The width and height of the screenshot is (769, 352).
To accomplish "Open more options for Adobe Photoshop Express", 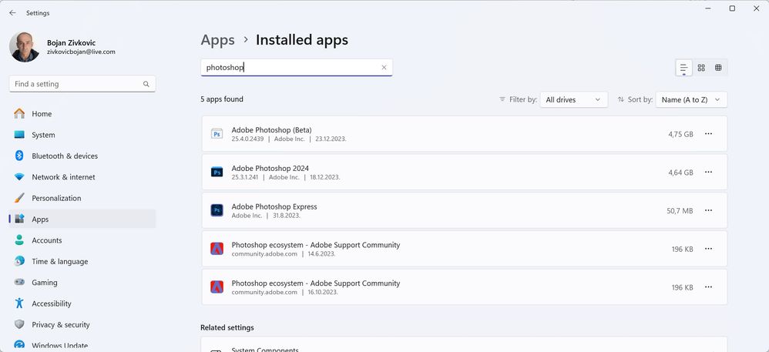I will (708, 210).
